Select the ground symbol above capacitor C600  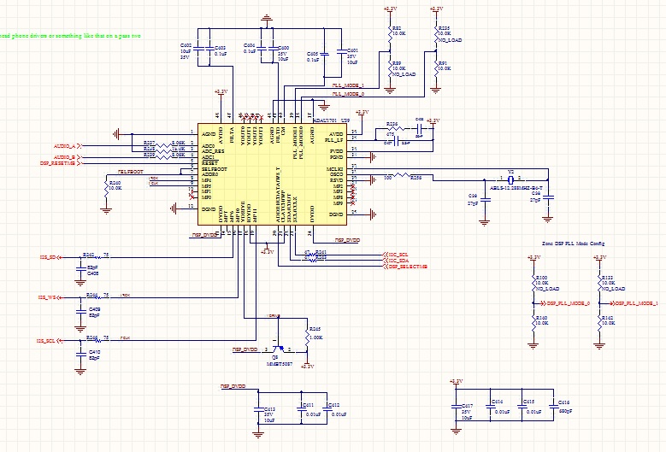[x=267, y=18]
